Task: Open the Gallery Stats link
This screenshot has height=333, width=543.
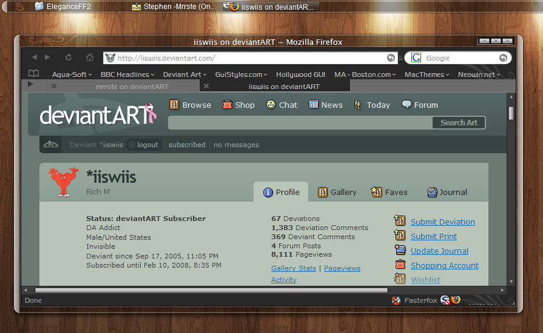Action: [294, 268]
